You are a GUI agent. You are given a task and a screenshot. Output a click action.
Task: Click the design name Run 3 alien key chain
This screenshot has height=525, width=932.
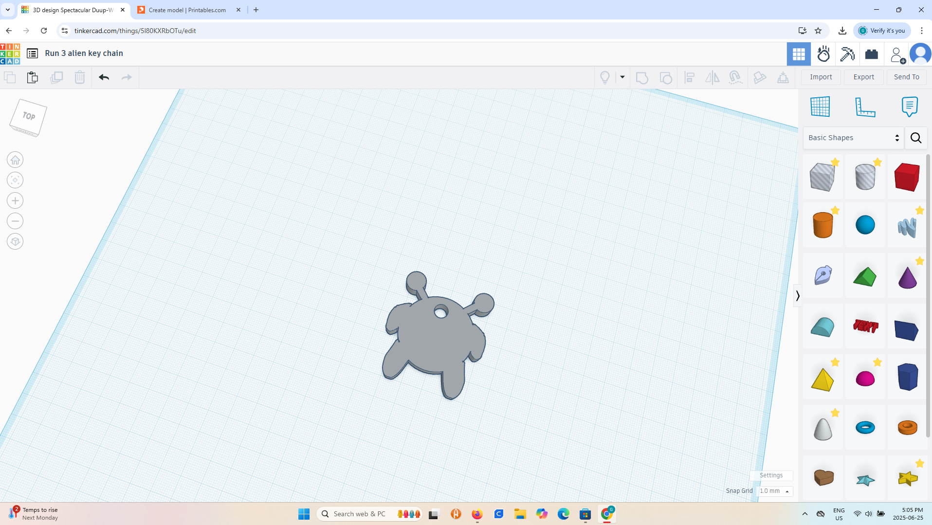pyautogui.click(x=84, y=54)
